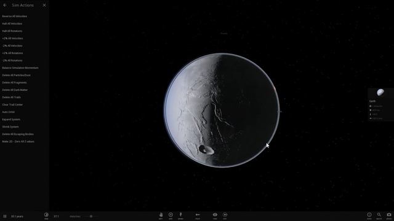Select Halt All Rotations
This screenshot has height=221, width=394.
point(12,31)
